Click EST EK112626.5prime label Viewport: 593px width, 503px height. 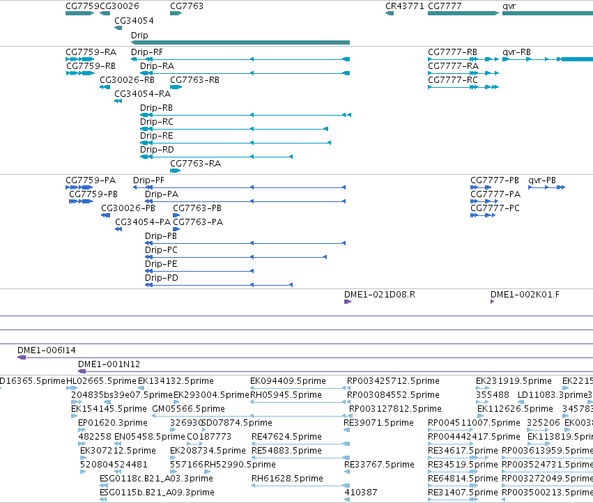pos(515,409)
